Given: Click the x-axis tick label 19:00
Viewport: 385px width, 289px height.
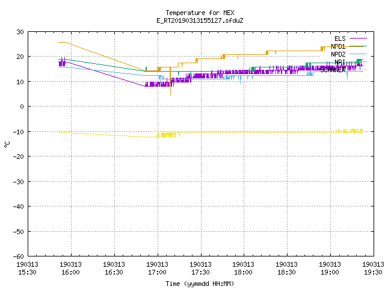Looking at the screenshot, I should 330,272.
